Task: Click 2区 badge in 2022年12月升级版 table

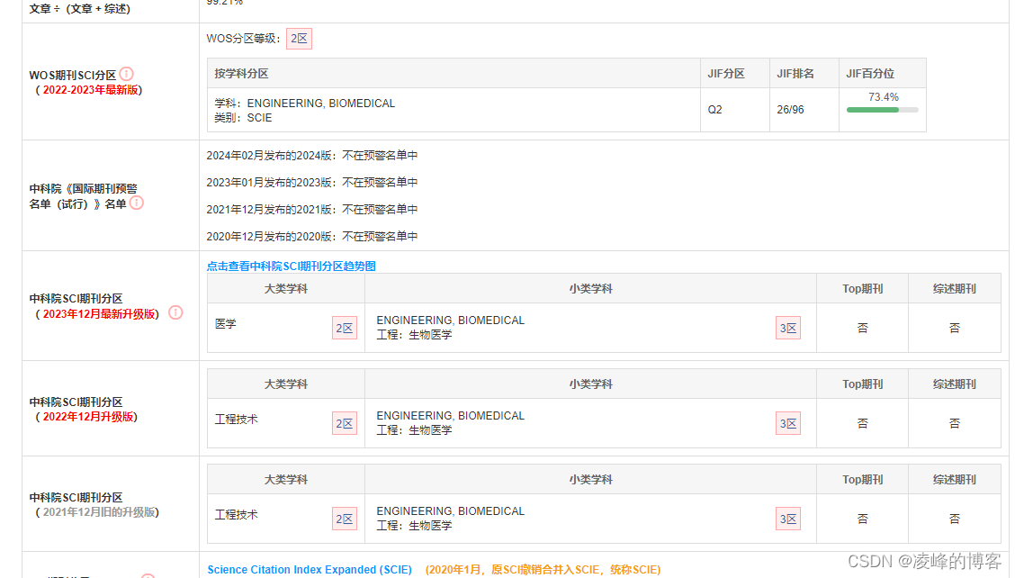Action: click(345, 423)
